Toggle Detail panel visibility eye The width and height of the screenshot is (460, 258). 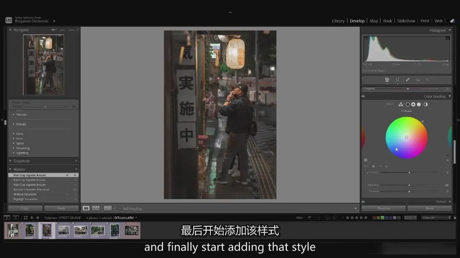pos(363,202)
